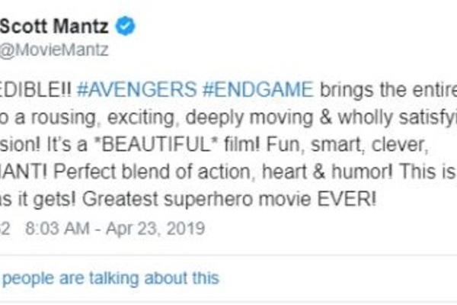Screen dimensions: 457x305
Task: Click the word 'rousing' in tweet
Action: [x=63, y=117]
